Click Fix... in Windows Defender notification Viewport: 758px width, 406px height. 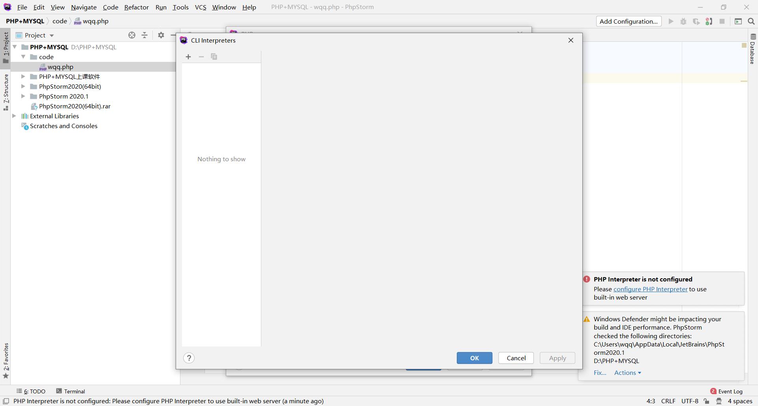pos(600,372)
